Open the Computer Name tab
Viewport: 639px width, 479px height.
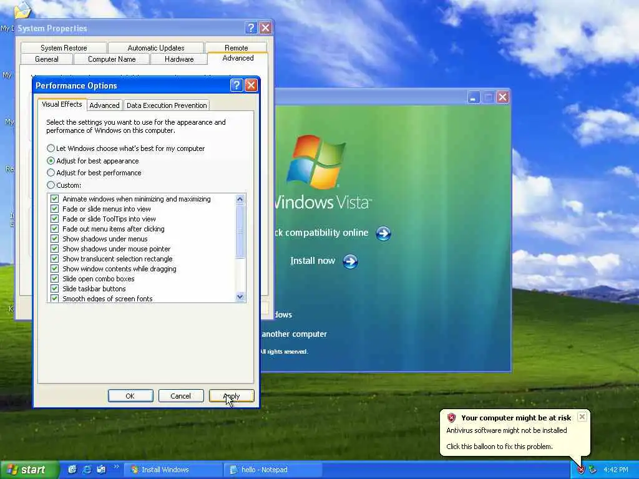[112, 59]
